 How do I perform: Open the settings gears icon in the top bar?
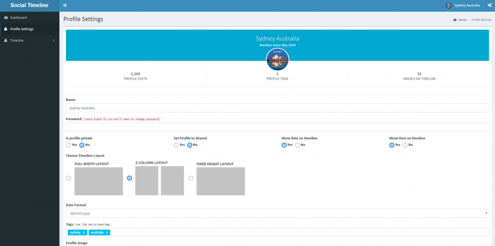click(x=489, y=5)
